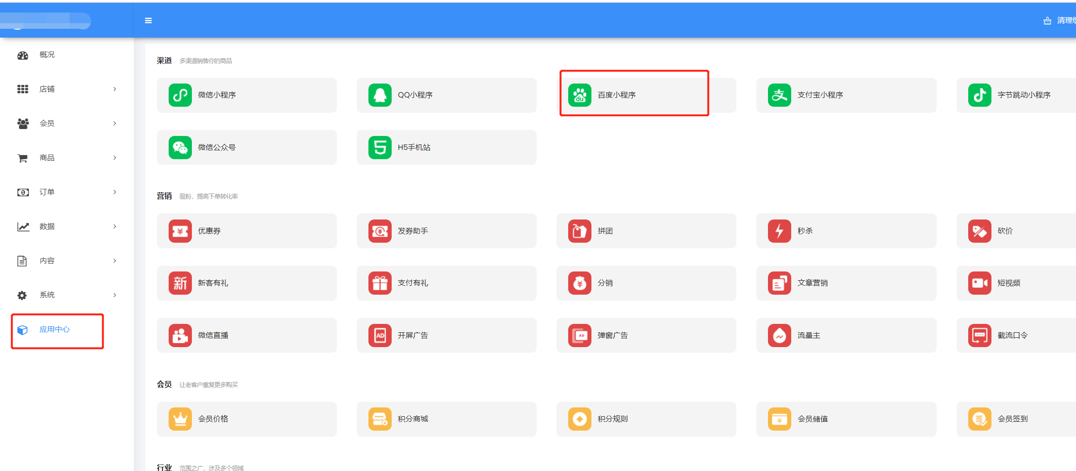Click the 数据 chart icon in sidebar
The image size is (1076, 471).
click(23, 226)
